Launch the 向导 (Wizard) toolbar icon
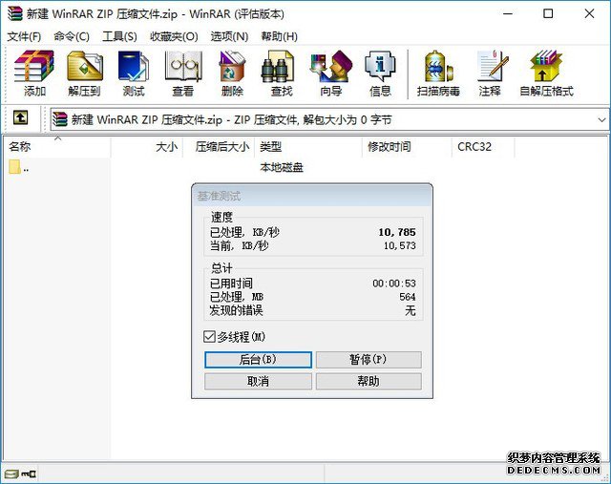Image resolution: width=611 pixels, height=484 pixels. pyautogui.click(x=331, y=66)
